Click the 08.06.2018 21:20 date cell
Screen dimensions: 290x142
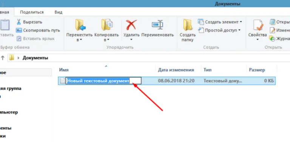pos(176,81)
